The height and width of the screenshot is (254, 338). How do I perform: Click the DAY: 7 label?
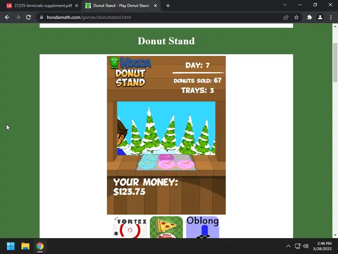(x=197, y=65)
